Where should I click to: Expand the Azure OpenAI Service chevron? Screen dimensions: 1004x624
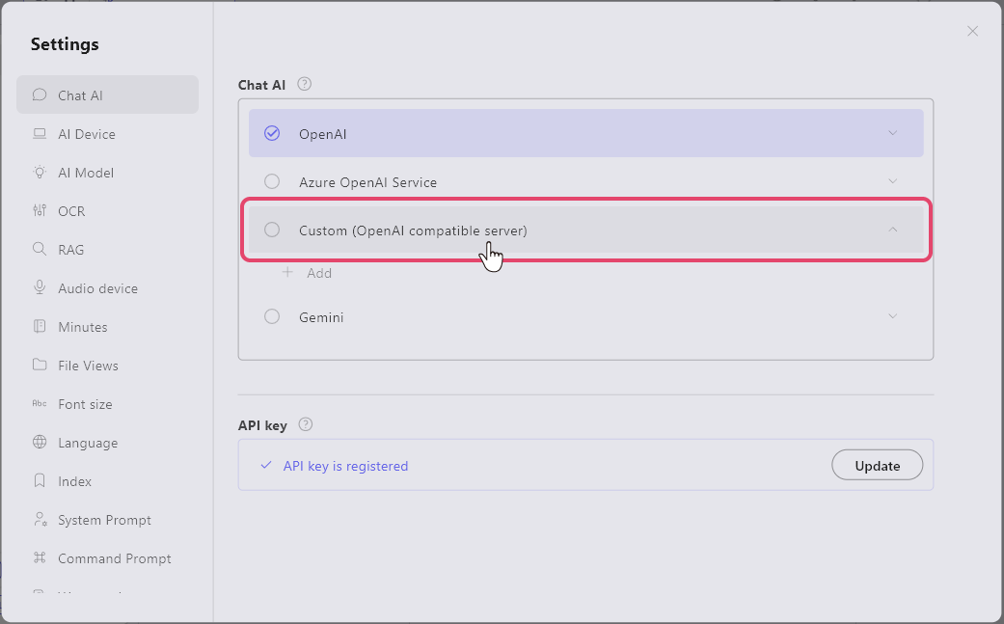[x=893, y=181]
